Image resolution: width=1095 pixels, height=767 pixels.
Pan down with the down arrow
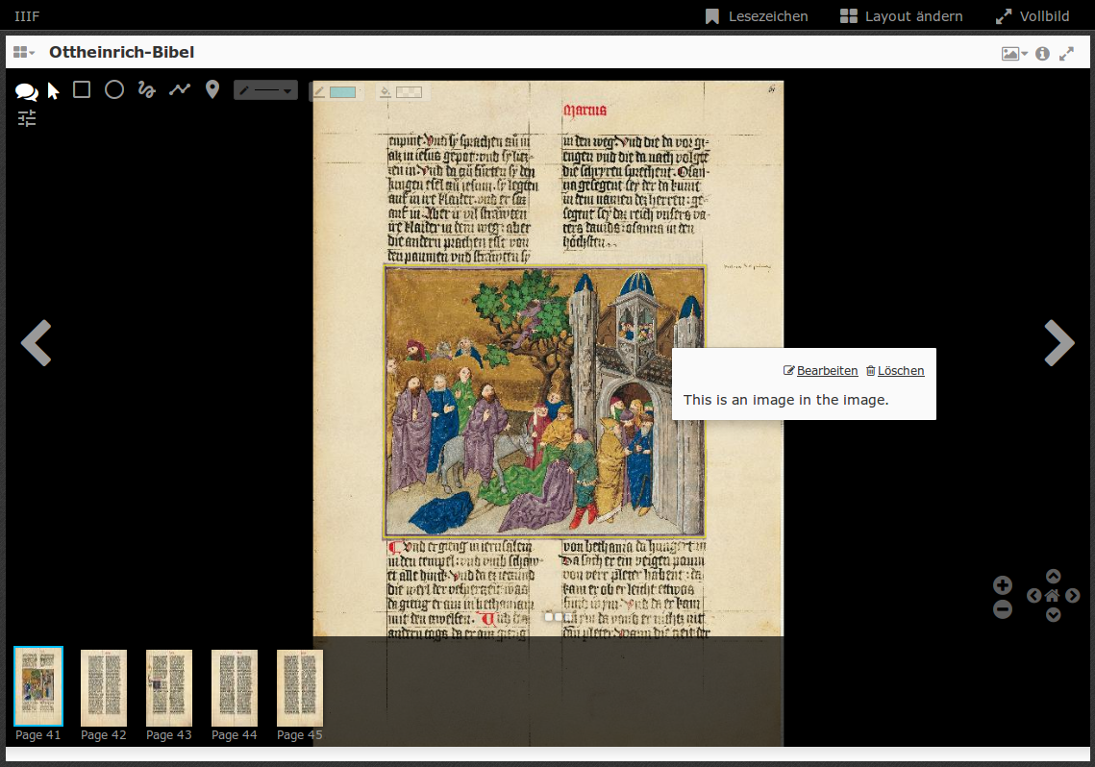1053,614
